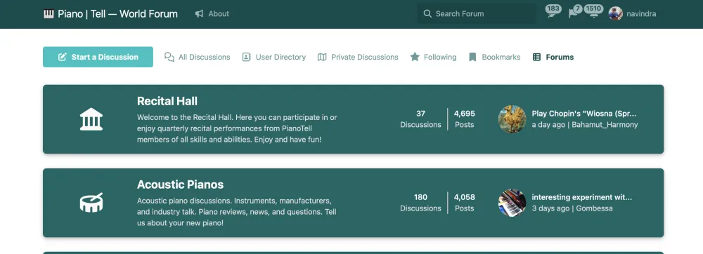
Task: Open notifications icon showing 1510
Action: pyautogui.click(x=593, y=11)
